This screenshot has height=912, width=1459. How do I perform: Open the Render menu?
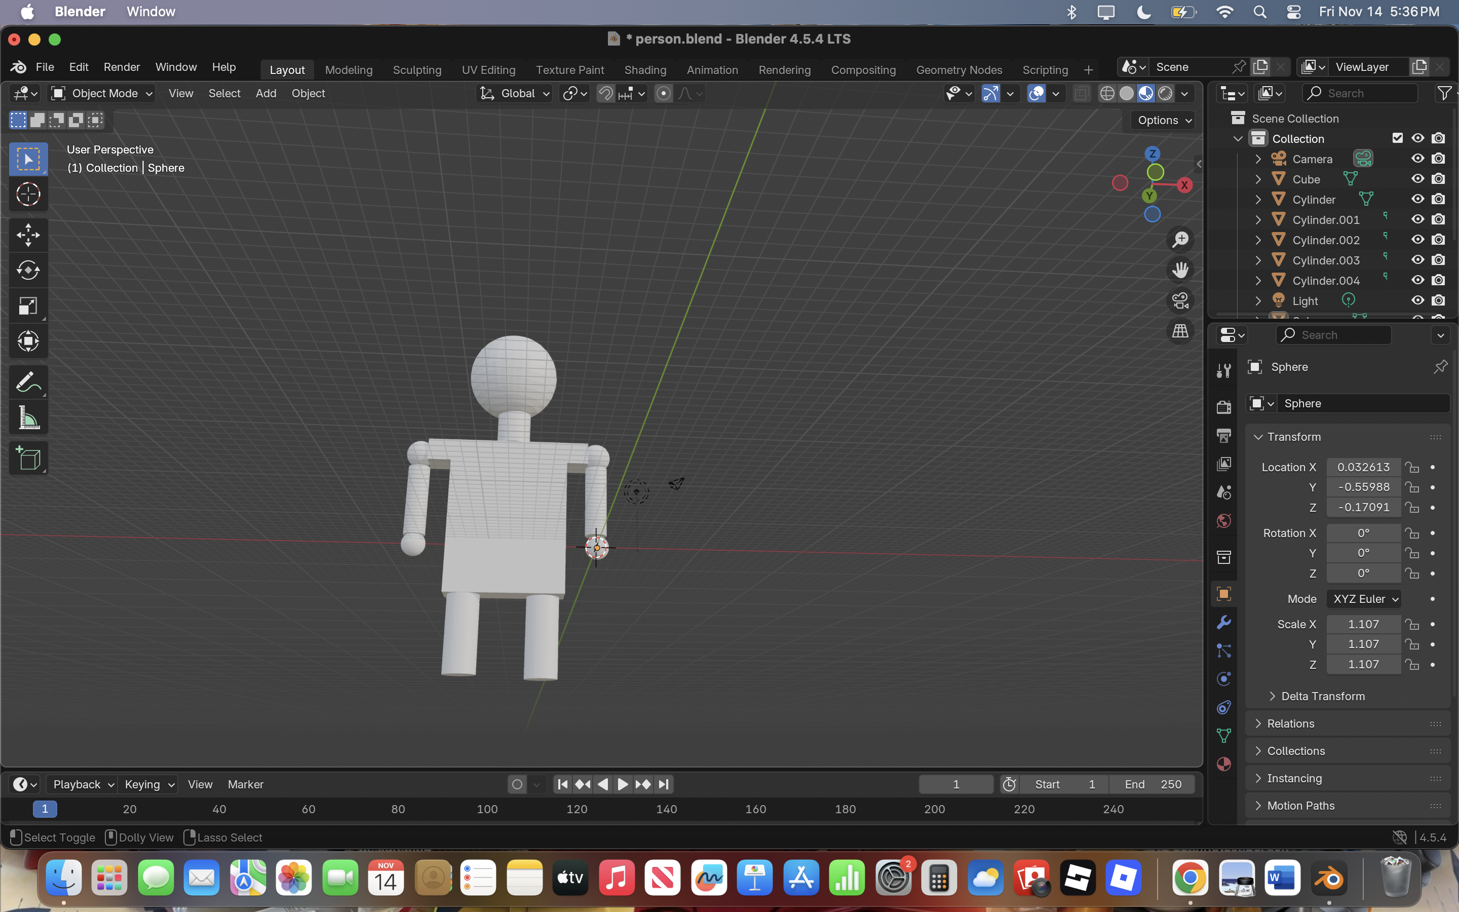(x=121, y=67)
